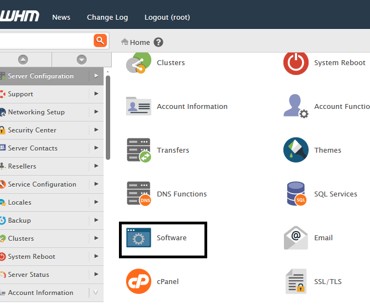Open the cPanel label in main panel
The image size is (370, 307).
168,282
